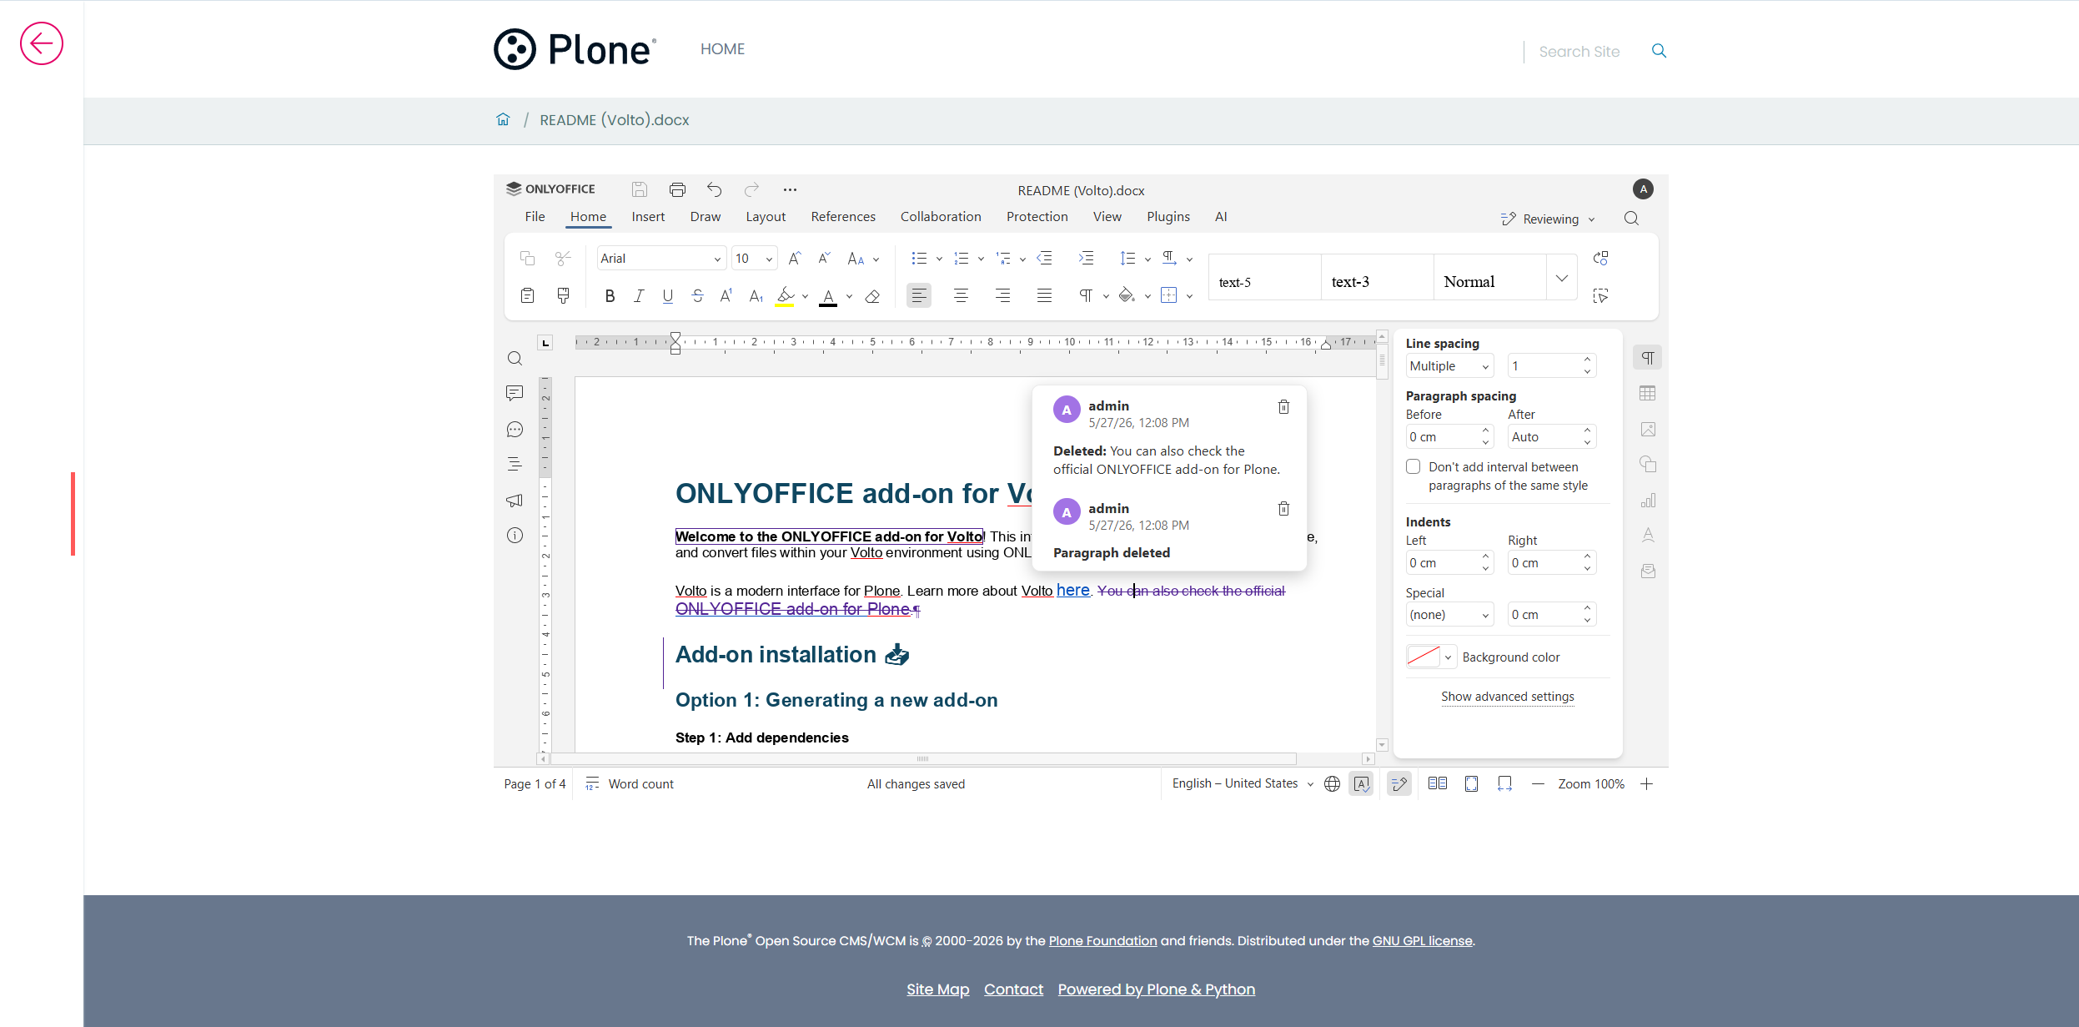Toggle Italic formatting
Screen dimensions: 2079x1027
pyautogui.click(x=639, y=295)
